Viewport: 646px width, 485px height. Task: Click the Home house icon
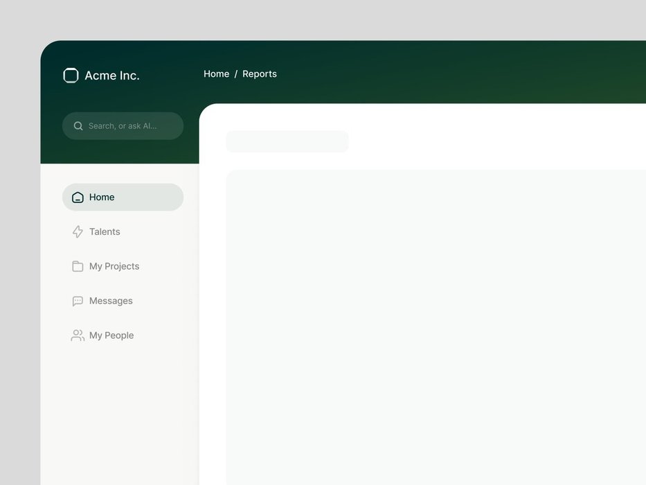pyautogui.click(x=78, y=197)
